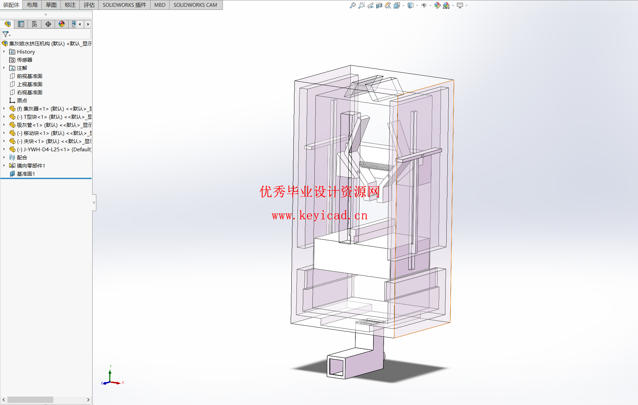Click the feature tree horizontal scrollbar thumb

30,400
